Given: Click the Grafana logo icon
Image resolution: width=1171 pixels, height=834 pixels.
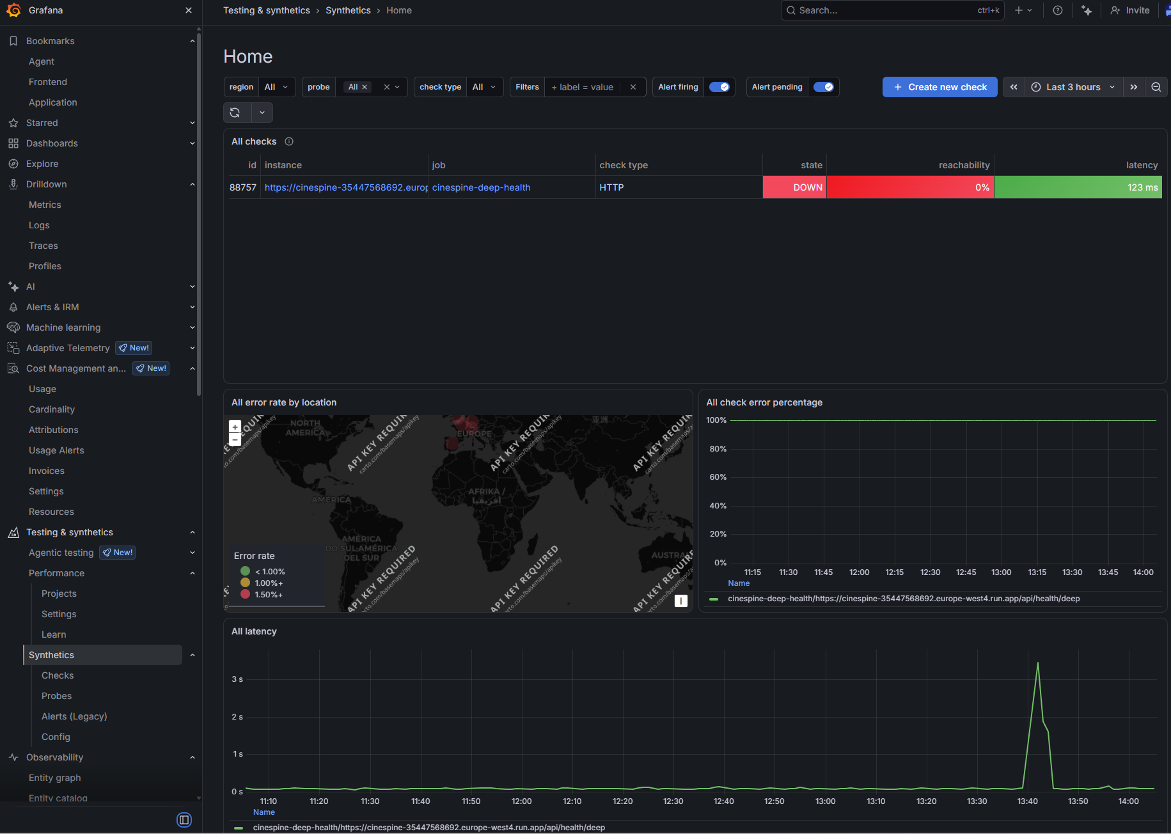Looking at the screenshot, I should (x=13, y=10).
